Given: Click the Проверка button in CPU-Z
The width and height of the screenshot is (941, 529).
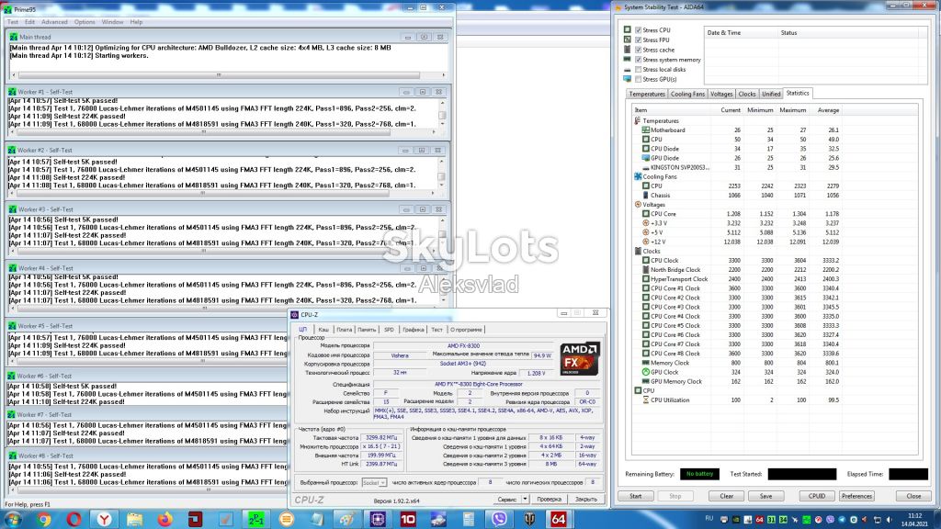Looking at the screenshot, I should (550, 499).
